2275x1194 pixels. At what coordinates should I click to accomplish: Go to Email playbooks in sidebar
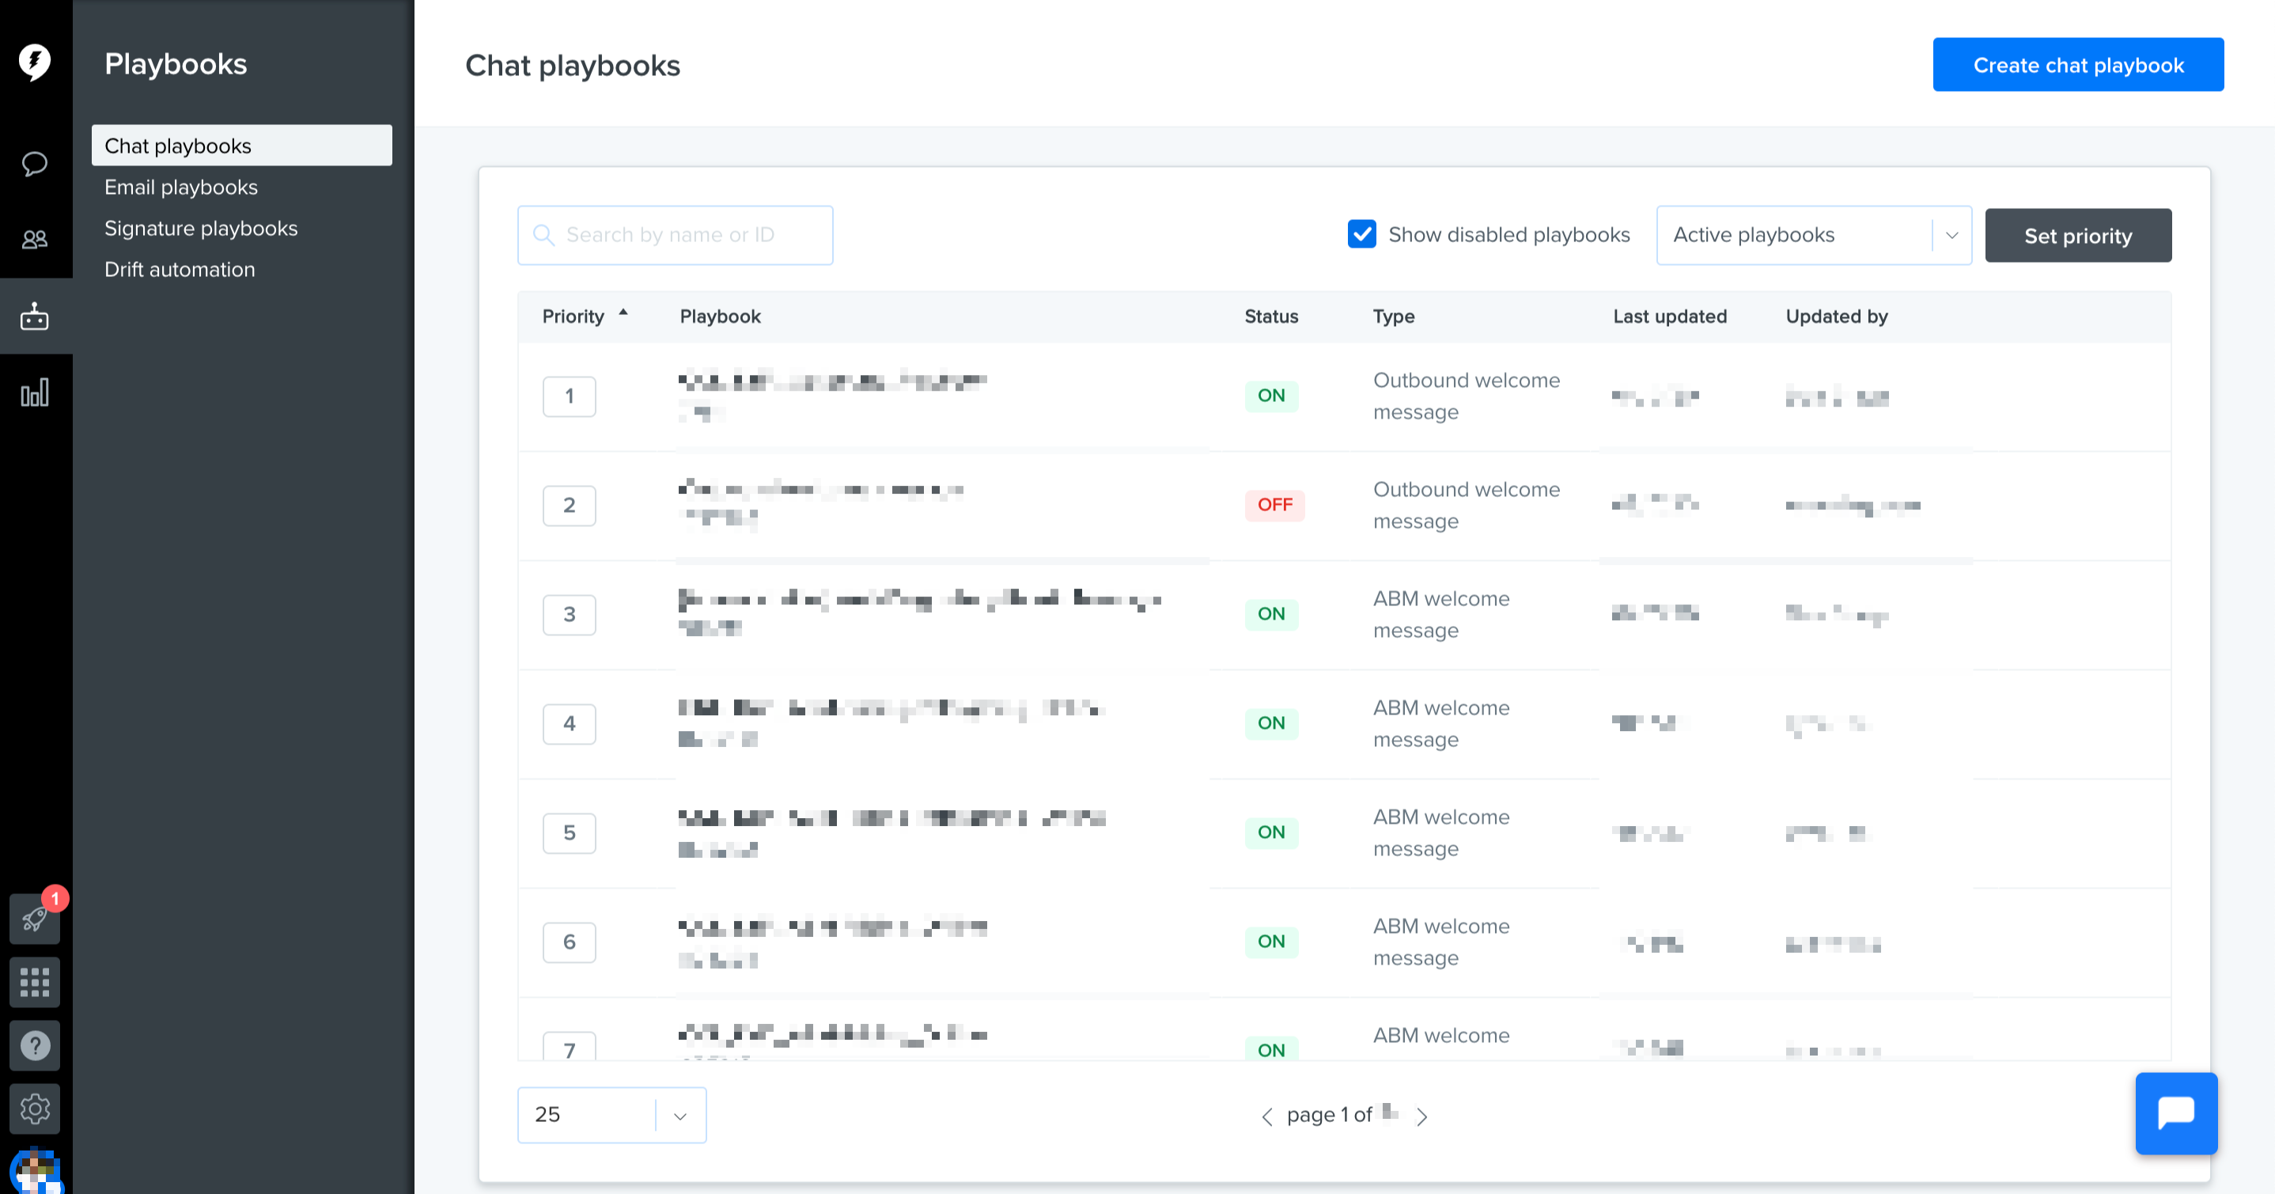tap(181, 188)
